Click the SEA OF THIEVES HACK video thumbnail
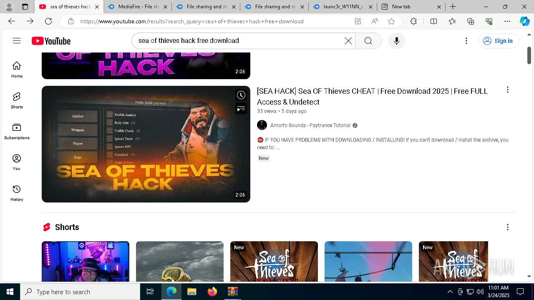 tap(146, 144)
